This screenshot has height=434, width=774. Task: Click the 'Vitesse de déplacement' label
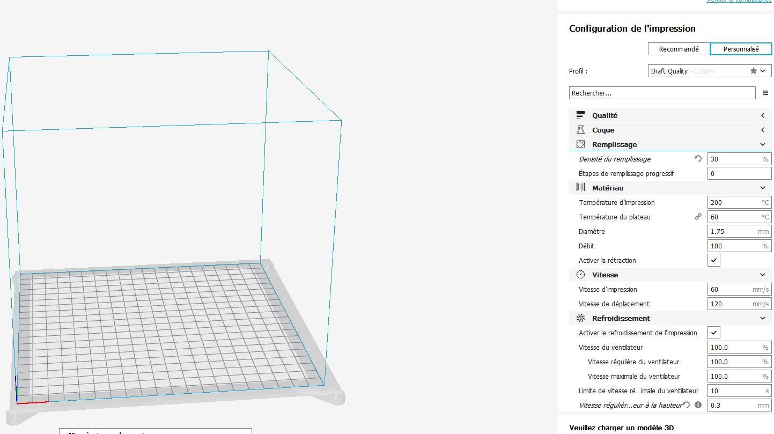click(614, 304)
